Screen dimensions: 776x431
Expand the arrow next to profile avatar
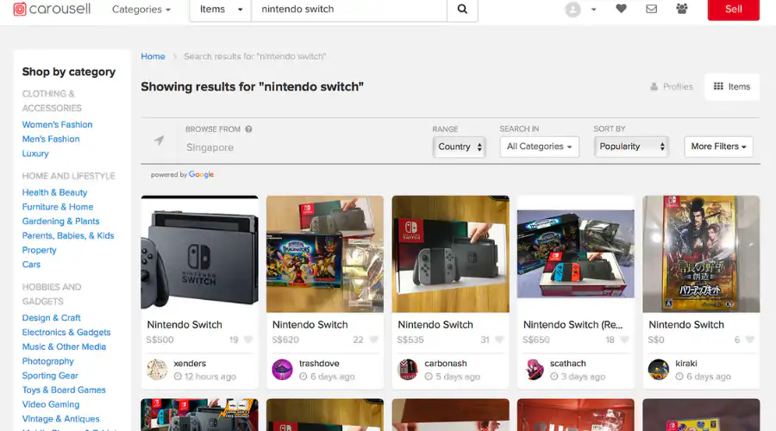click(593, 9)
